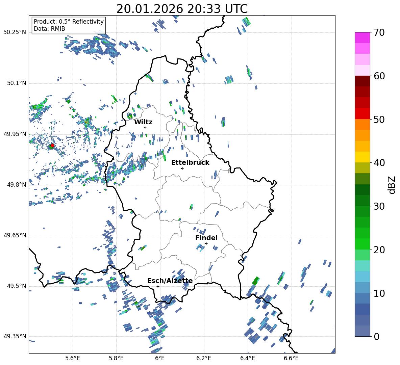Click the Esch/Alzette city label
The width and height of the screenshot is (400, 365).
click(170, 281)
